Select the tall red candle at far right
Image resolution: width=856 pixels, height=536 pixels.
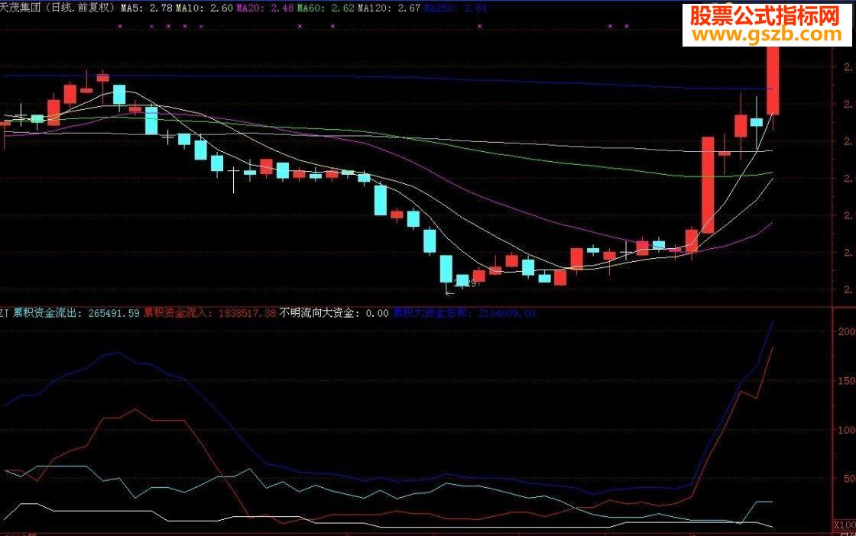click(x=773, y=82)
